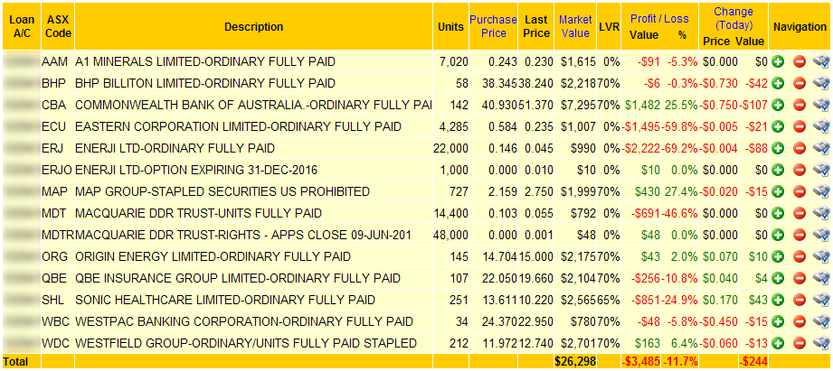Click the WESTFIELD GROUP description text
This screenshot has width=833, height=371.
[247, 343]
